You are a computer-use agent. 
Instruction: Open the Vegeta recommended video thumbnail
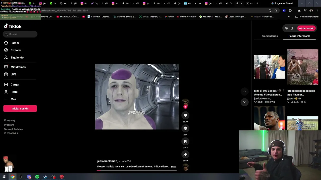click(269, 67)
